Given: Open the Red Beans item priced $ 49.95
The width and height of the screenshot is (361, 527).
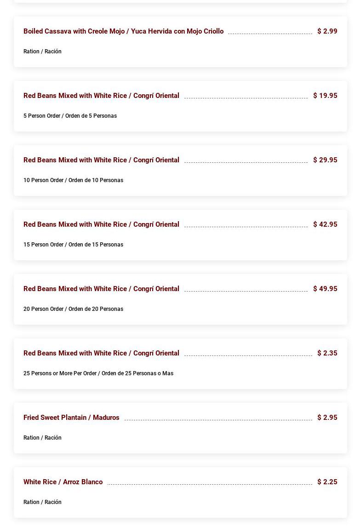Looking at the screenshot, I should [x=101, y=289].
